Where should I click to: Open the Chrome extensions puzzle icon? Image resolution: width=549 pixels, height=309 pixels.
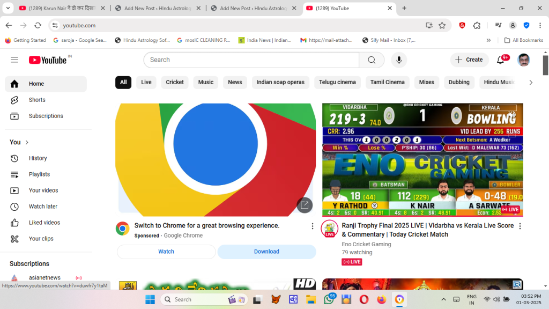click(477, 25)
